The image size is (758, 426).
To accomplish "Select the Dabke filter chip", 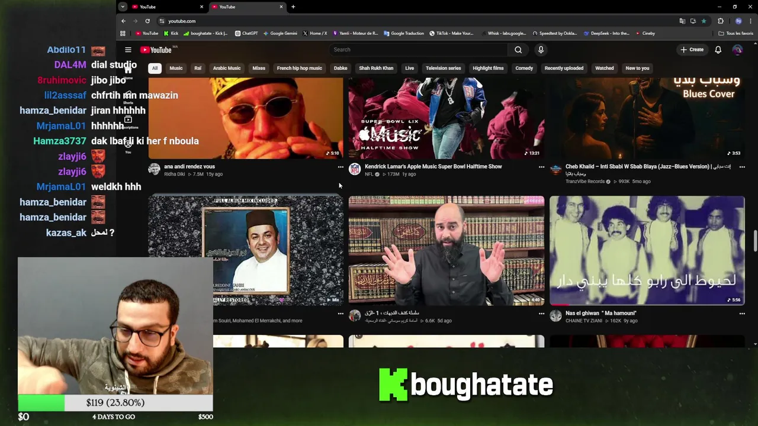I will (341, 68).
